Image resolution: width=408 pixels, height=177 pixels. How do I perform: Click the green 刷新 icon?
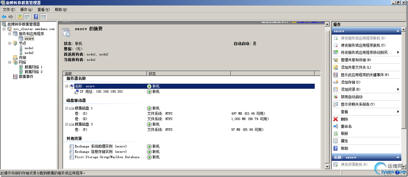(x=336, y=134)
